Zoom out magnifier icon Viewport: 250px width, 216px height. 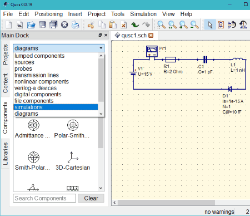click(x=194, y=24)
